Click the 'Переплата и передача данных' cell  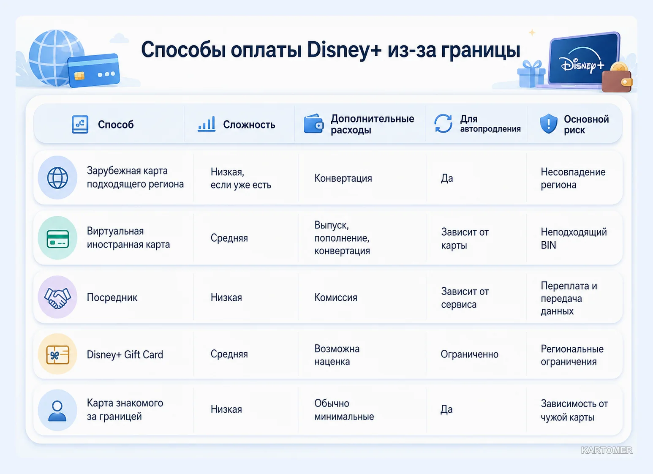[x=569, y=298]
